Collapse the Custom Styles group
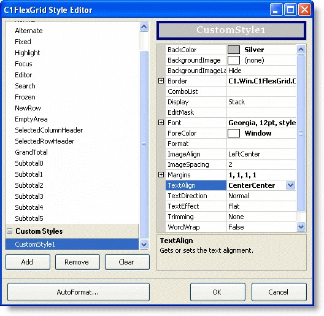Screen dimensions: 324x316 tap(9, 231)
